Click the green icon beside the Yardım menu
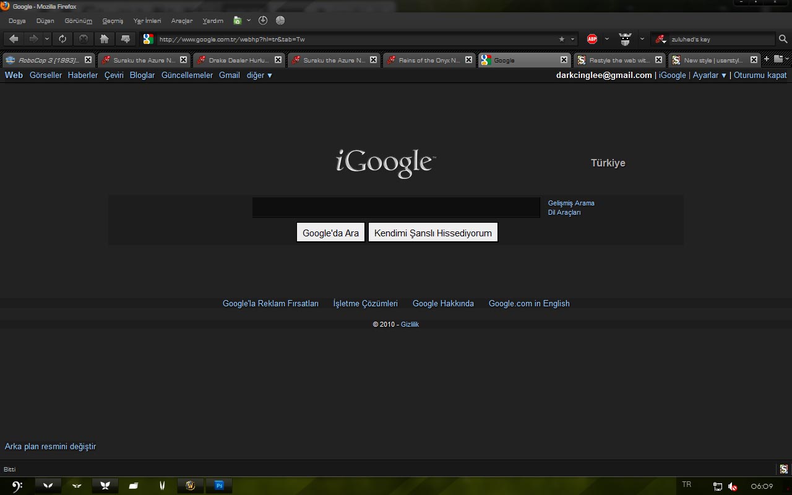The height and width of the screenshot is (495, 792). 237,20
